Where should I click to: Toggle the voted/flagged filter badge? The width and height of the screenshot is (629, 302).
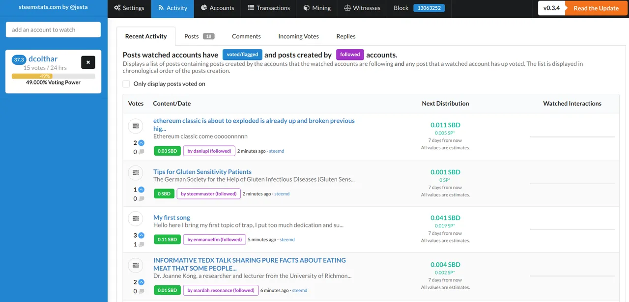(x=242, y=55)
